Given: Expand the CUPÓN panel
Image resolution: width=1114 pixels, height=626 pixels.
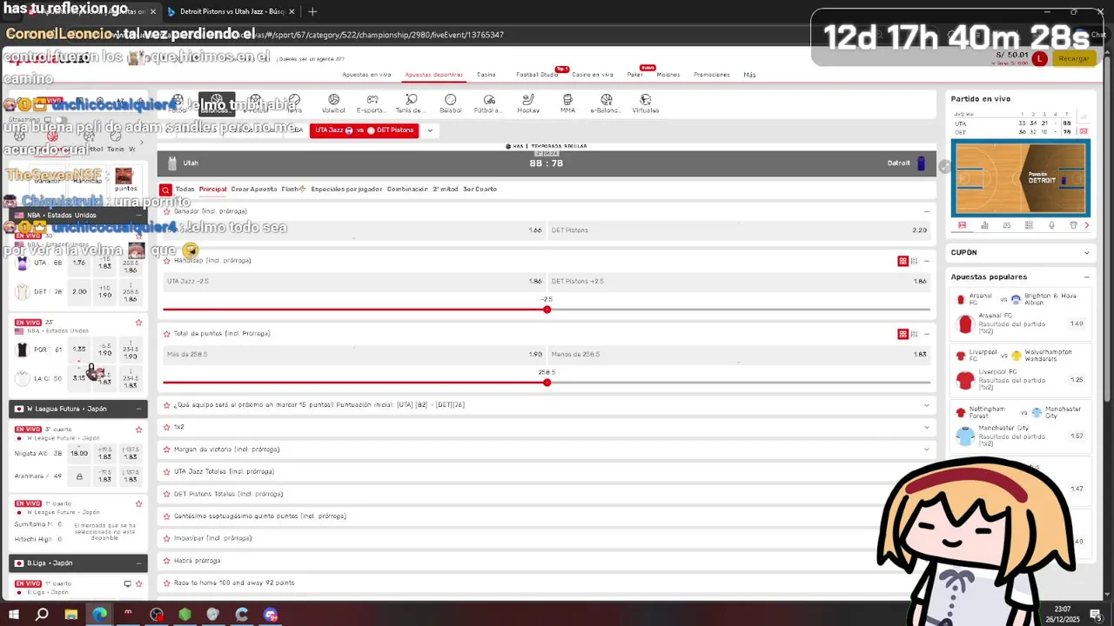Looking at the screenshot, I should [x=1086, y=253].
